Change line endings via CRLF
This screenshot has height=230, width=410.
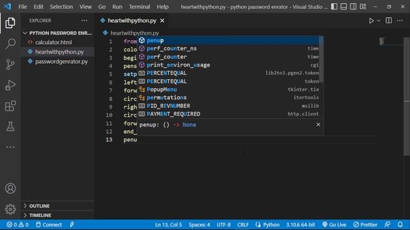pos(243,225)
